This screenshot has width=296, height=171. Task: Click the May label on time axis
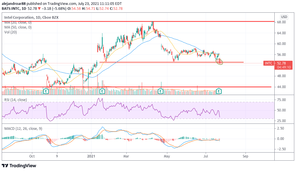pyautogui.click(x=167, y=156)
